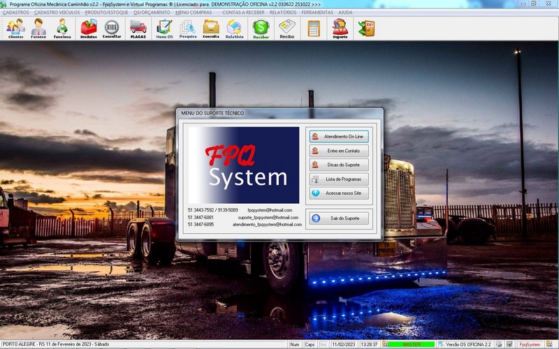This screenshot has height=349, width=559.
Task: Open the RELATÓRIOS menu
Action: pyautogui.click(x=283, y=12)
